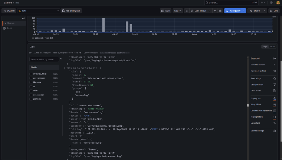Image resolution: width=282 pixels, height=160 pixels.
Task: Focus Search fields by name input
Action: [44, 59]
